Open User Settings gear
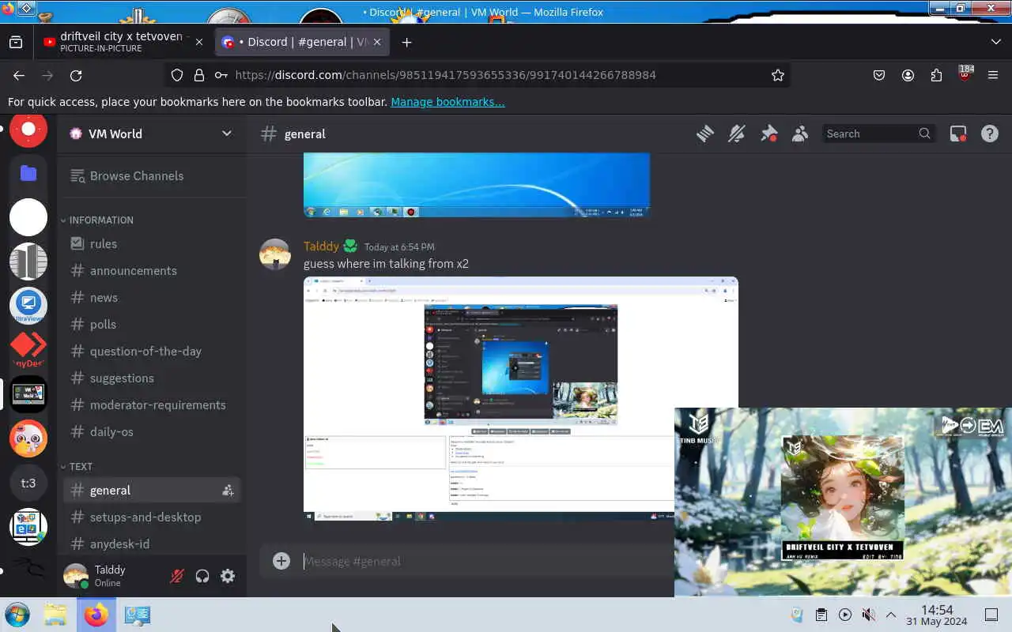 click(228, 576)
